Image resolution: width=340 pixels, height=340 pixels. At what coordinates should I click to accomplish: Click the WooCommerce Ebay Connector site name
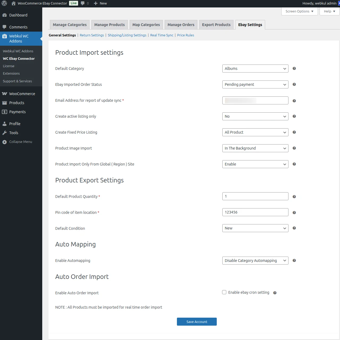tap(42, 3)
